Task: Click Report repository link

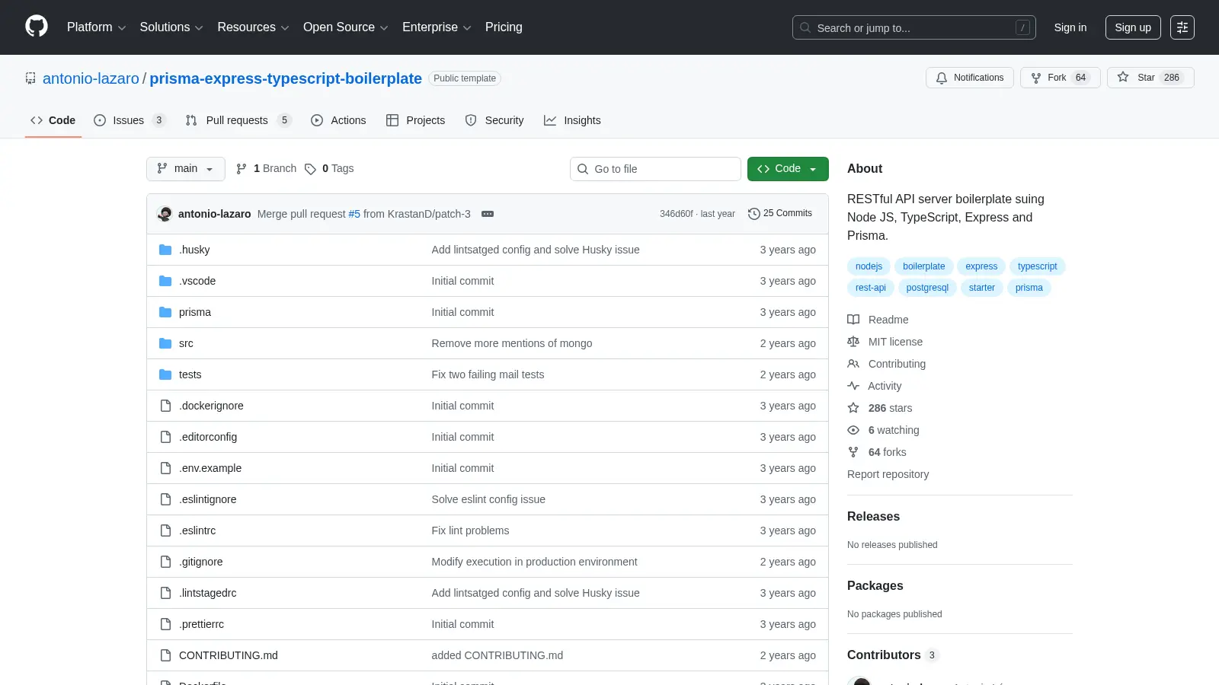Action: tap(888, 474)
